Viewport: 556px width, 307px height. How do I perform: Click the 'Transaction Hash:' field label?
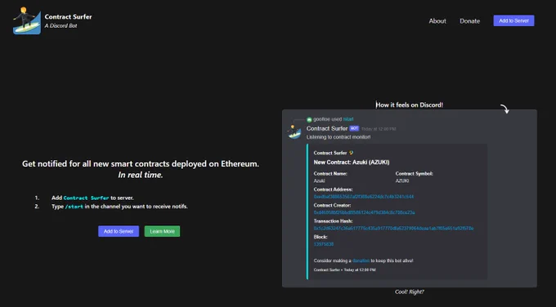pyautogui.click(x=333, y=221)
